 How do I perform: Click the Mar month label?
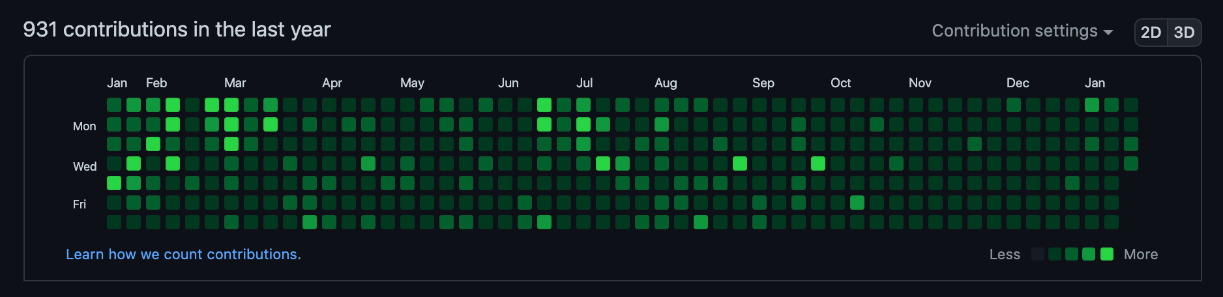(x=235, y=83)
